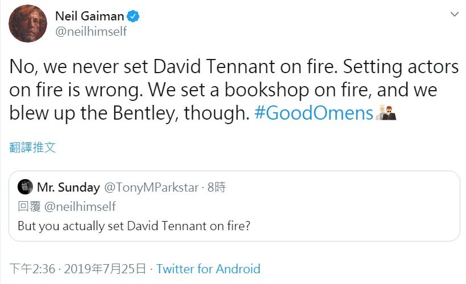Click the main tweet body text
Viewport: 466px width, 284px height.
(x=234, y=90)
